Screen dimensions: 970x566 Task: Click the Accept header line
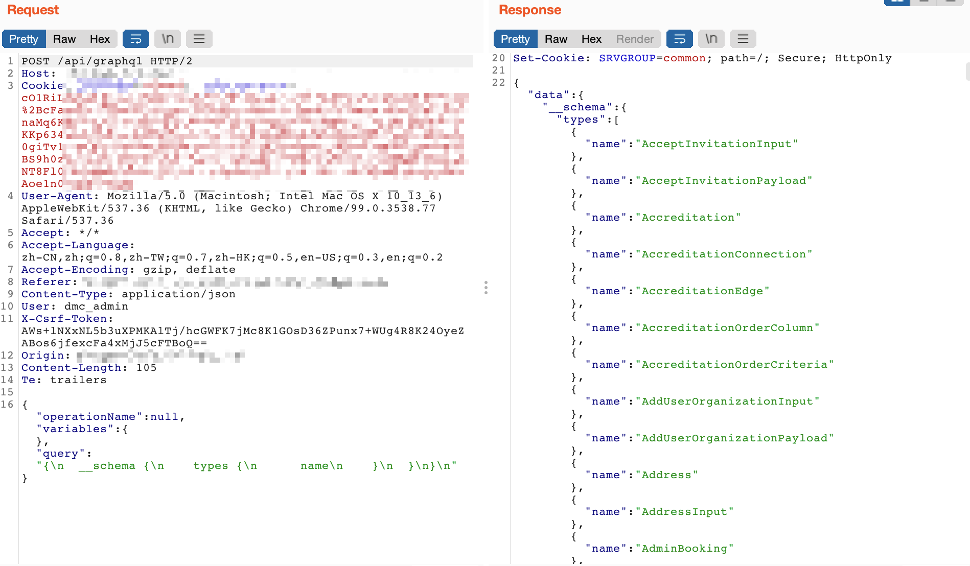point(60,233)
